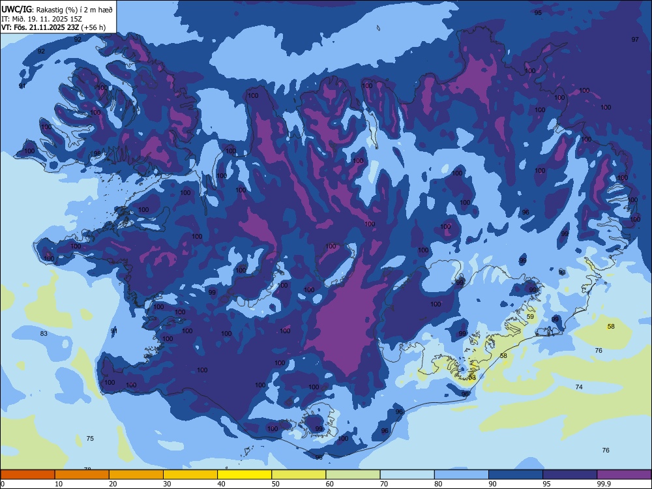This screenshot has width=652, height=489.
Task: Click the '74' value on the map
Action: tap(579, 387)
